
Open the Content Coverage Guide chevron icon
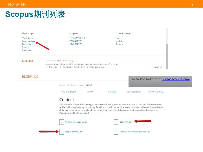(x=62, y=122)
